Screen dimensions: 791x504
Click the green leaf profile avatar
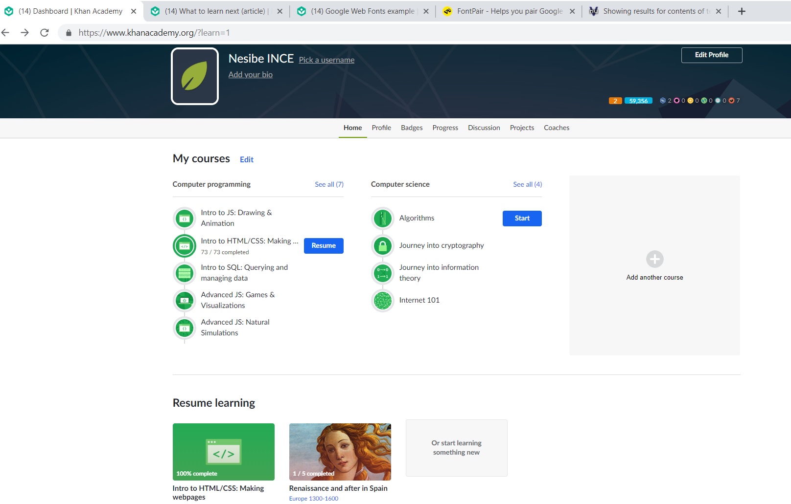[195, 76]
